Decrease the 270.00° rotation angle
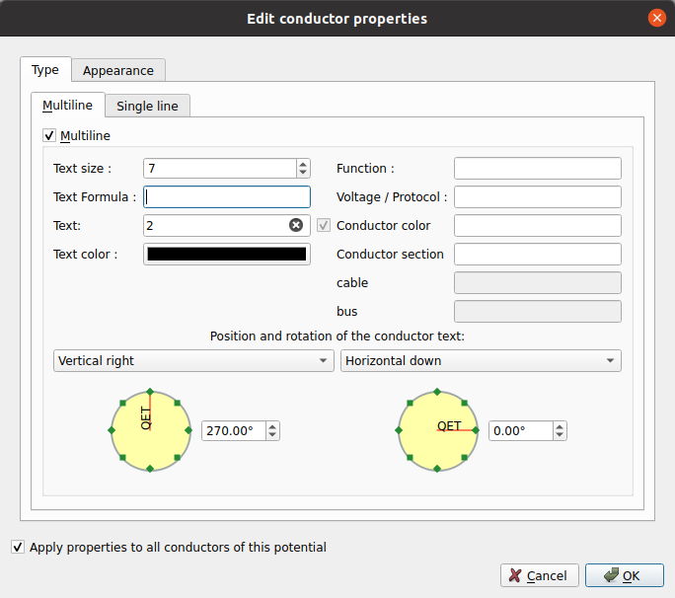Image resolution: width=675 pixels, height=598 pixels. click(x=272, y=435)
